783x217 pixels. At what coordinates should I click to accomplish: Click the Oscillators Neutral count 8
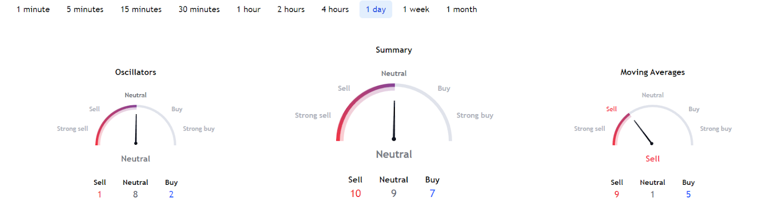[x=136, y=195]
